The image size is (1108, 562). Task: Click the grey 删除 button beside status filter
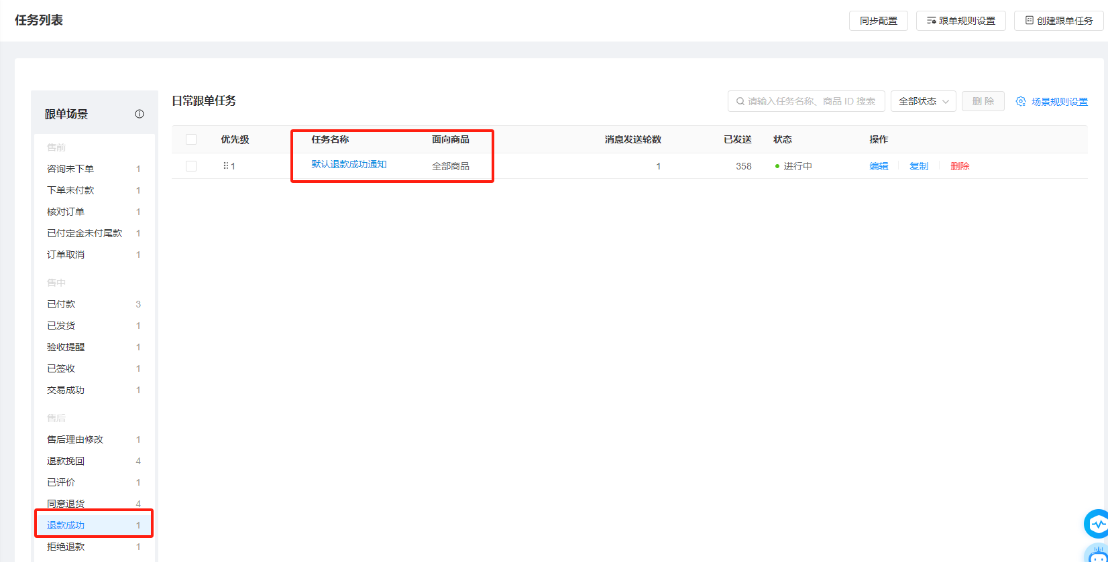pyautogui.click(x=983, y=101)
